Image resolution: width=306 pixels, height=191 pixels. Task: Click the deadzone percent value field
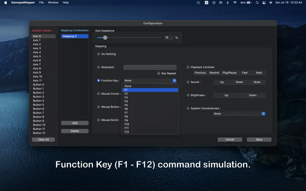(x=169, y=37)
